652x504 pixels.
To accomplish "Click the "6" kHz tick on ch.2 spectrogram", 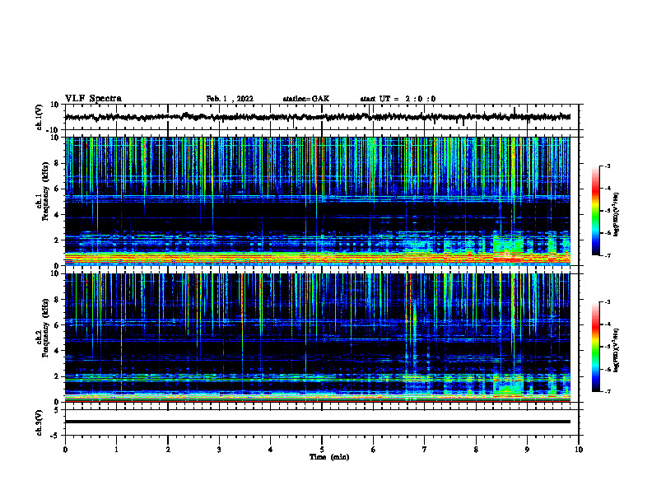I will coord(57,324).
